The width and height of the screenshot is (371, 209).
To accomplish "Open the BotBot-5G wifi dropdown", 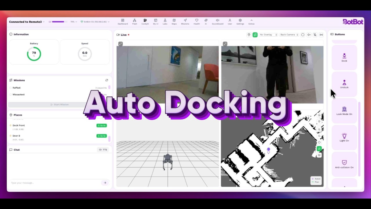I will (95, 22).
